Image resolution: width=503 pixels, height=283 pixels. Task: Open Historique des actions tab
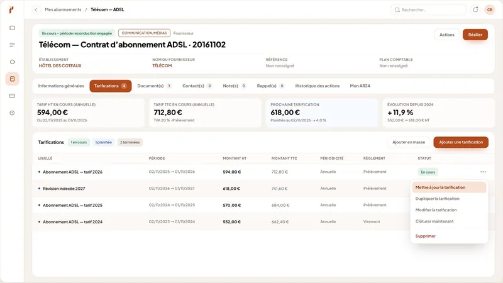click(x=318, y=86)
